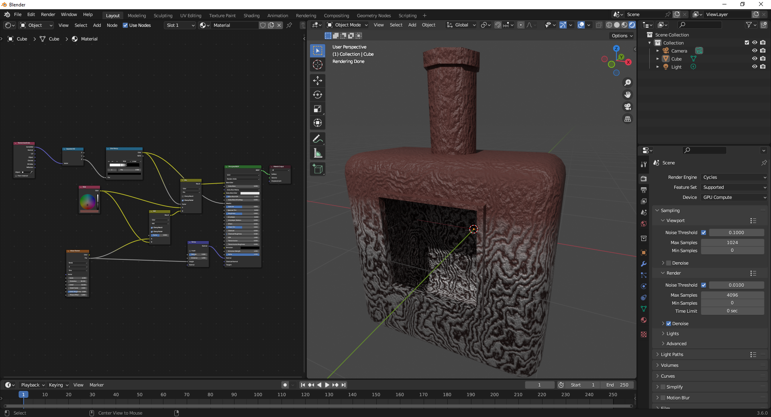Screen dimensions: 771x417
Task: Open the Render menu
Action: (x=48, y=14)
